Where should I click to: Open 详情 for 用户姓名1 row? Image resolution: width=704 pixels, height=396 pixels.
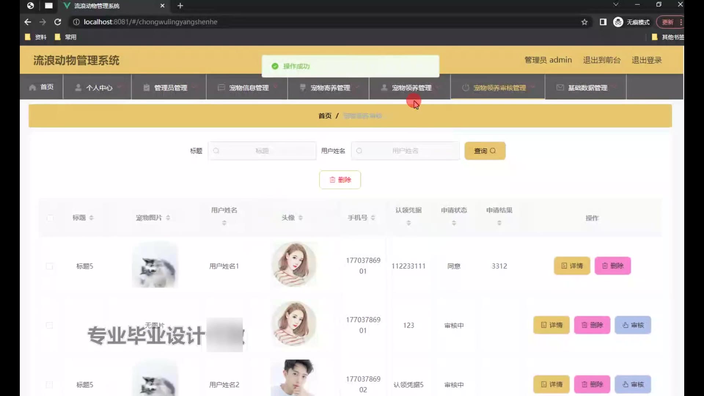coord(572,266)
